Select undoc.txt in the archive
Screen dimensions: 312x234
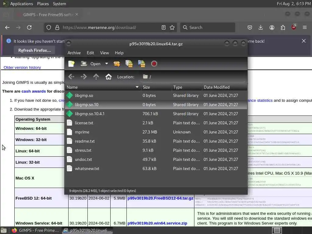(x=156, y=160)
